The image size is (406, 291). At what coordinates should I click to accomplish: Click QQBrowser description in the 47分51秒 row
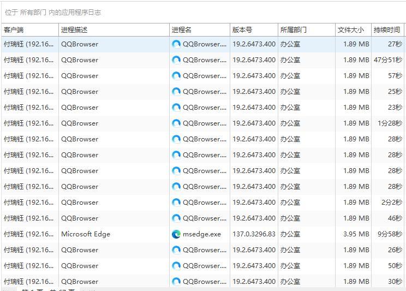click(x=80, y=60)
